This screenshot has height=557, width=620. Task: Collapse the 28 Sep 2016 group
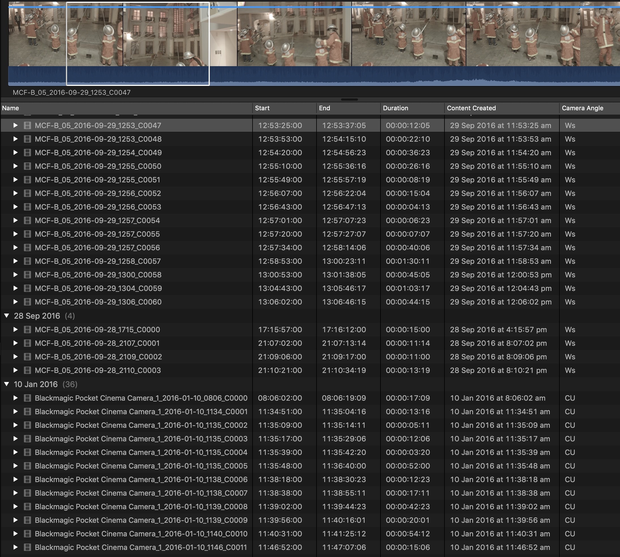[7, 316]
